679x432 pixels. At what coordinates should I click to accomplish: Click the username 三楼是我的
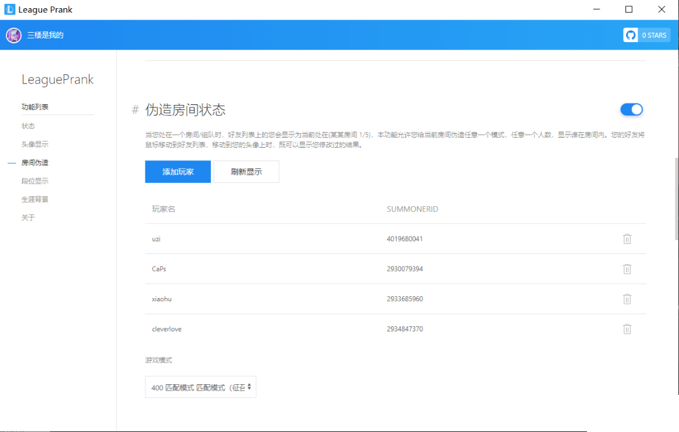[x=45, y=35]
